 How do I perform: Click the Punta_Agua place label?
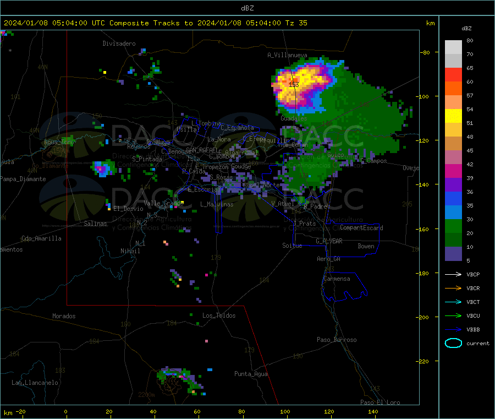[251, 374]
